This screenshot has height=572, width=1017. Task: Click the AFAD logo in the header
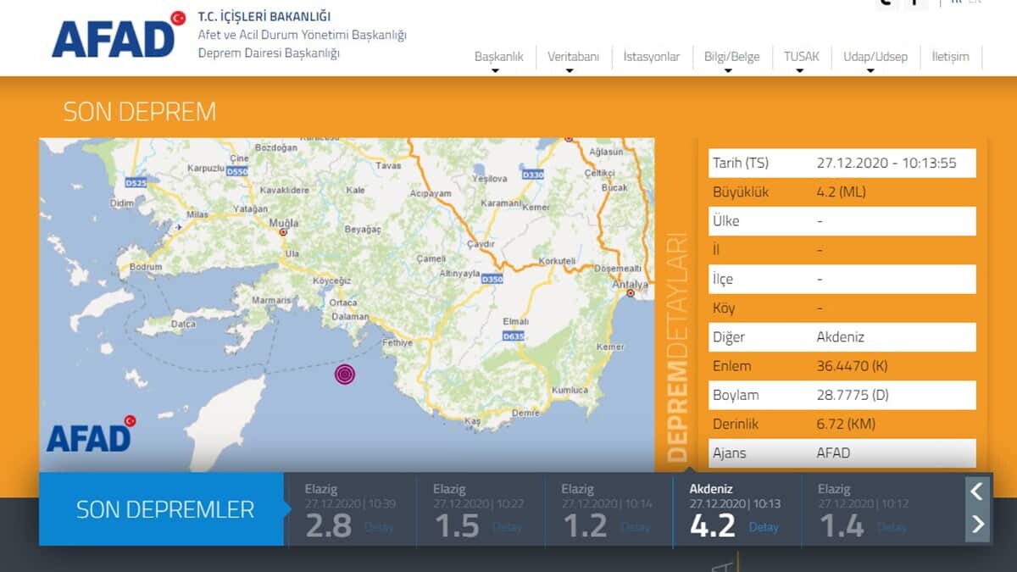(118, 36)
